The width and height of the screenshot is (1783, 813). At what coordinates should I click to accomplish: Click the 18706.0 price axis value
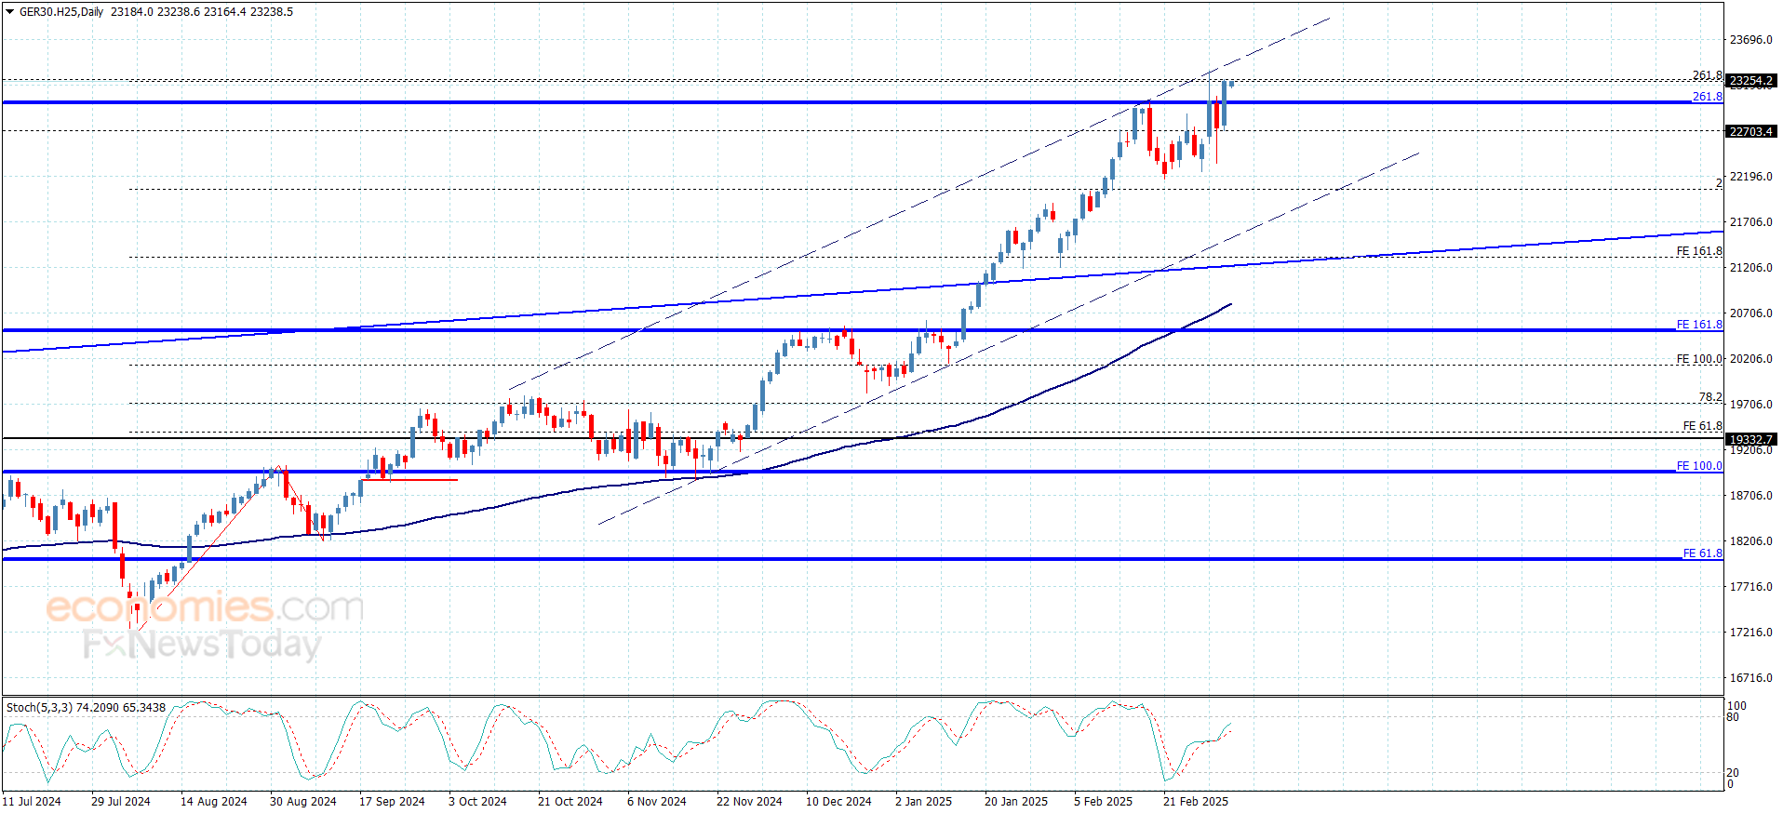click(x=1750, y=496)
